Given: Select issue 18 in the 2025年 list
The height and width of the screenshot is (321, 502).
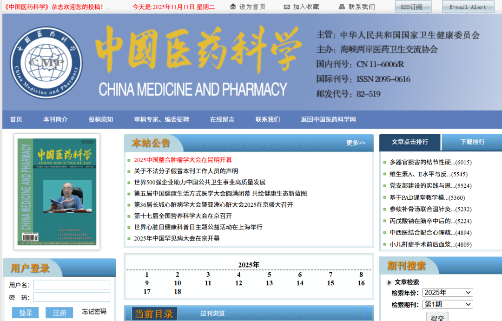Looking at the screenshot, I should [178, 292].
